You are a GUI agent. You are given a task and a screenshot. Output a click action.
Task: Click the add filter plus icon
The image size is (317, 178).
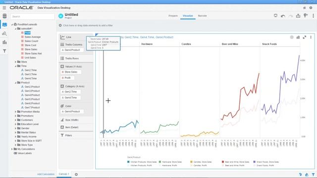click(x=60, y=25)
